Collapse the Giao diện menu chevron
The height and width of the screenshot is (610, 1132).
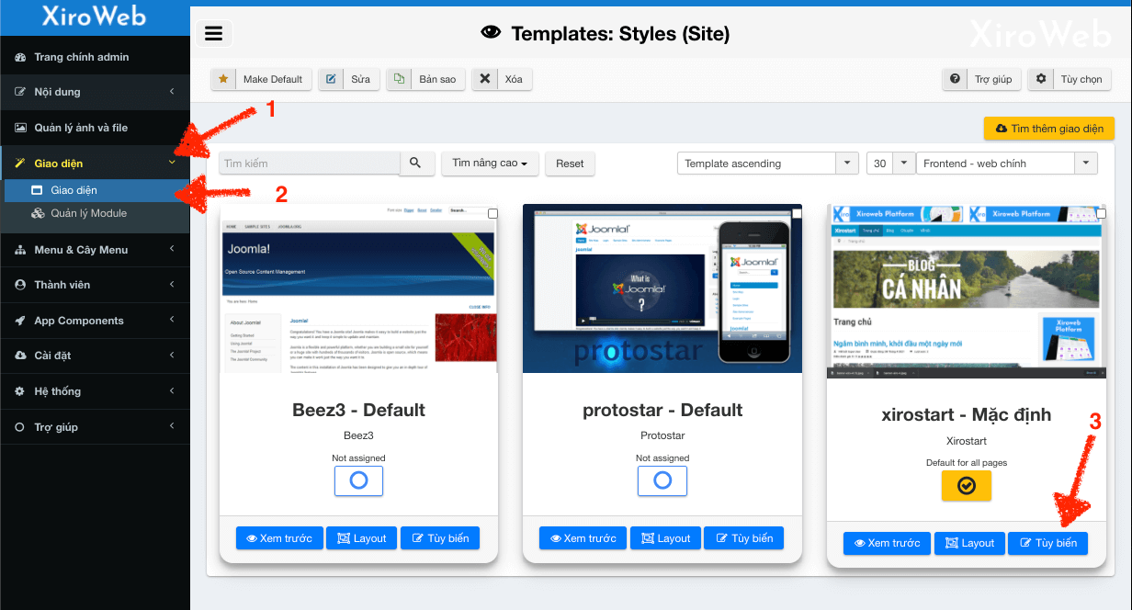pos(172,164)
